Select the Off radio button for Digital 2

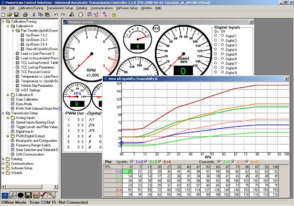(222, 40)
